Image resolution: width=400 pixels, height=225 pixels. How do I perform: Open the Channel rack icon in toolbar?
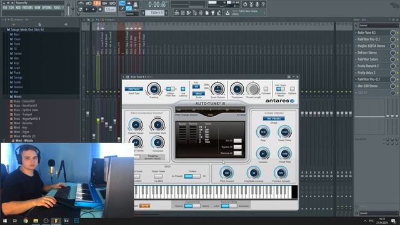[182, 12]
